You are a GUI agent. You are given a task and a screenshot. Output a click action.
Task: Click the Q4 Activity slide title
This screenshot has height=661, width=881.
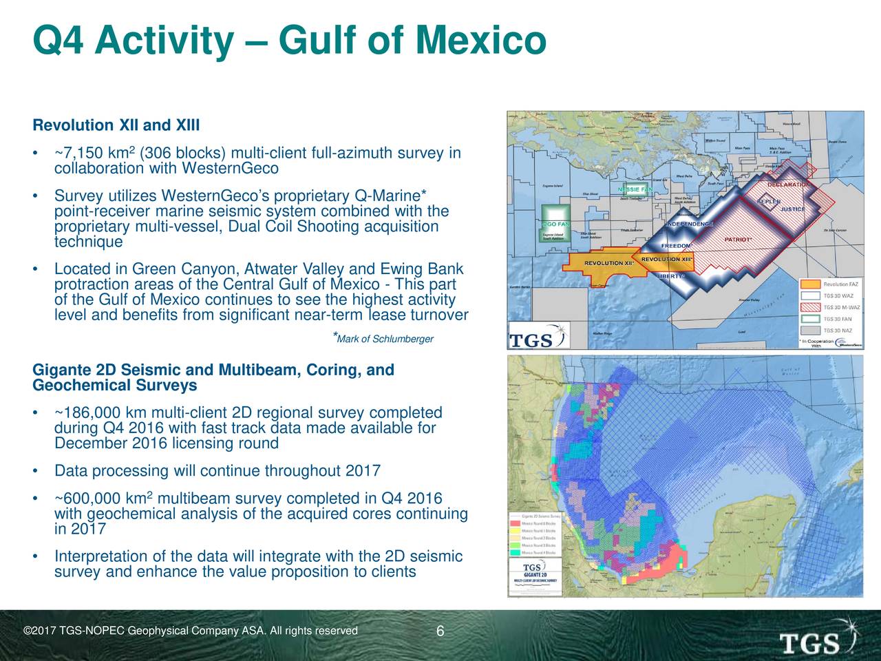point(289,40)
